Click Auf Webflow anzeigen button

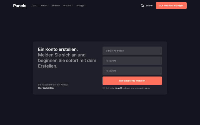point(171,6)
